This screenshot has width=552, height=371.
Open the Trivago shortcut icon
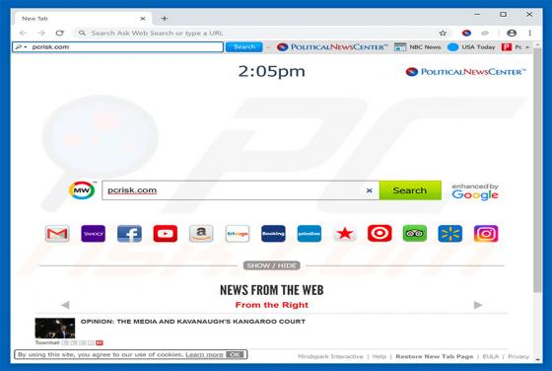pyautogui.click(x=238, y=234)
